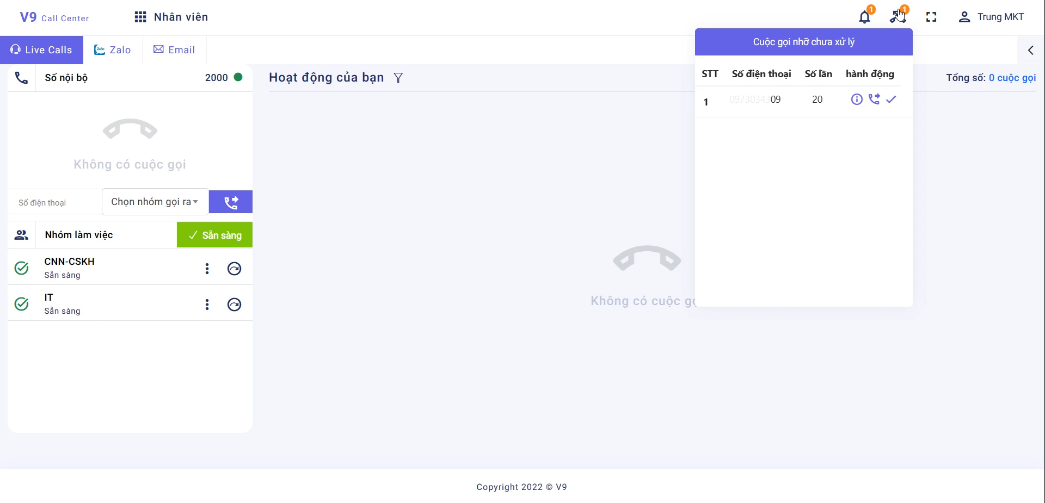This screenshot has height=503, width=1045.
Task: Click the Số điện thoại input field
Action: 54,202
